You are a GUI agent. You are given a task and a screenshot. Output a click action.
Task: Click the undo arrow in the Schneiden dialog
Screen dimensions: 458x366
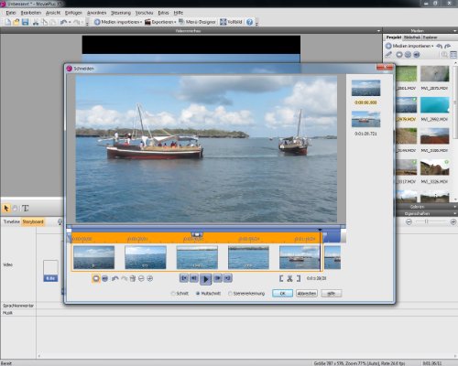pyautogui.click(x=115, y=278)
